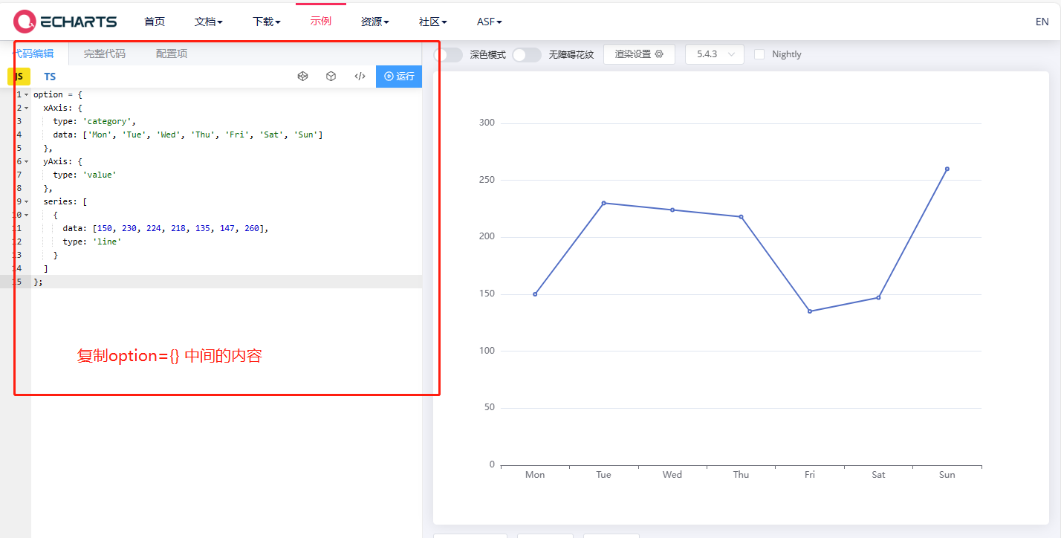Screen dimensions: 1061x538
Task: Switch editor language to JS
Action: tap(19, 77)
